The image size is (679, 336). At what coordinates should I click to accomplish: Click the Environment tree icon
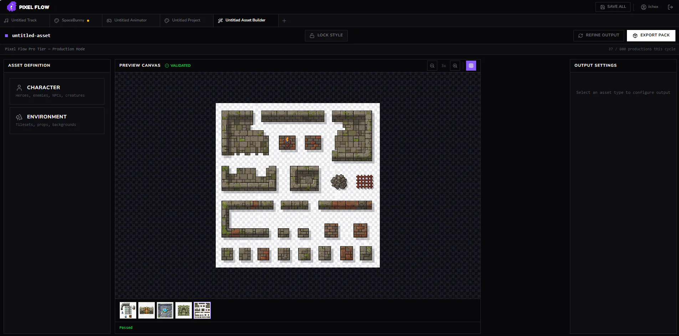click(19, 117)
